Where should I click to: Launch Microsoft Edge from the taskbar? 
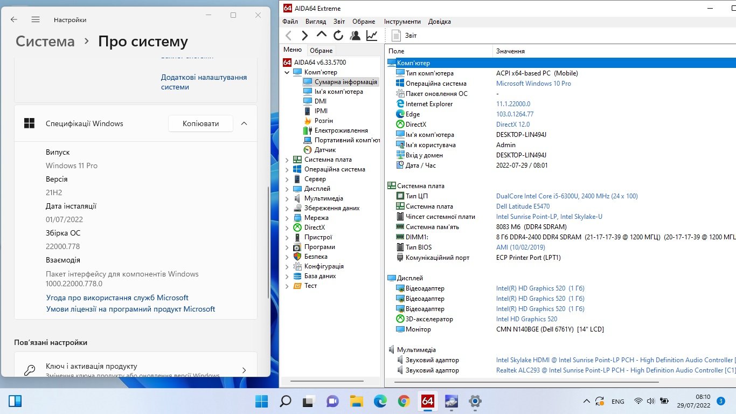click(380, 401)
